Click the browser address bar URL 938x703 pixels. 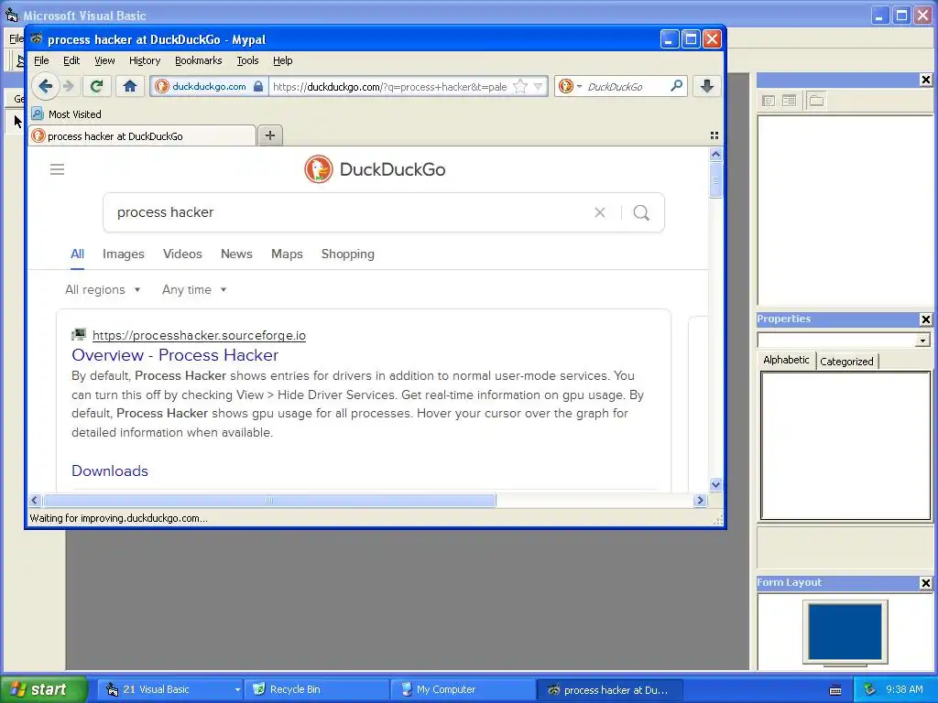389,87
